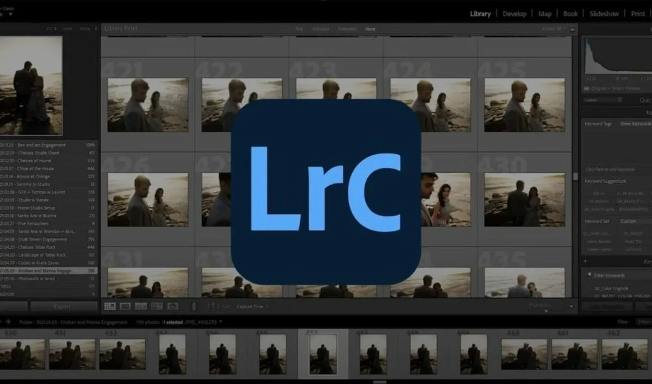
Task: Click the Painter tool spray can icon
Action: click(194, 306)
